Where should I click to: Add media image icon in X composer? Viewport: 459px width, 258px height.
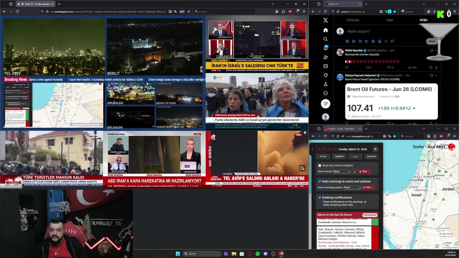point(347,41)
